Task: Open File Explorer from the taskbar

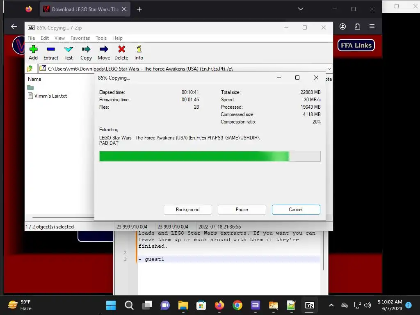Action: pos(183,305)
